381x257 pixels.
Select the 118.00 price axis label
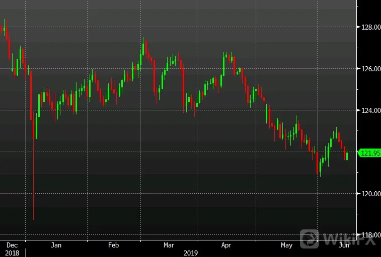click(371, 235)
